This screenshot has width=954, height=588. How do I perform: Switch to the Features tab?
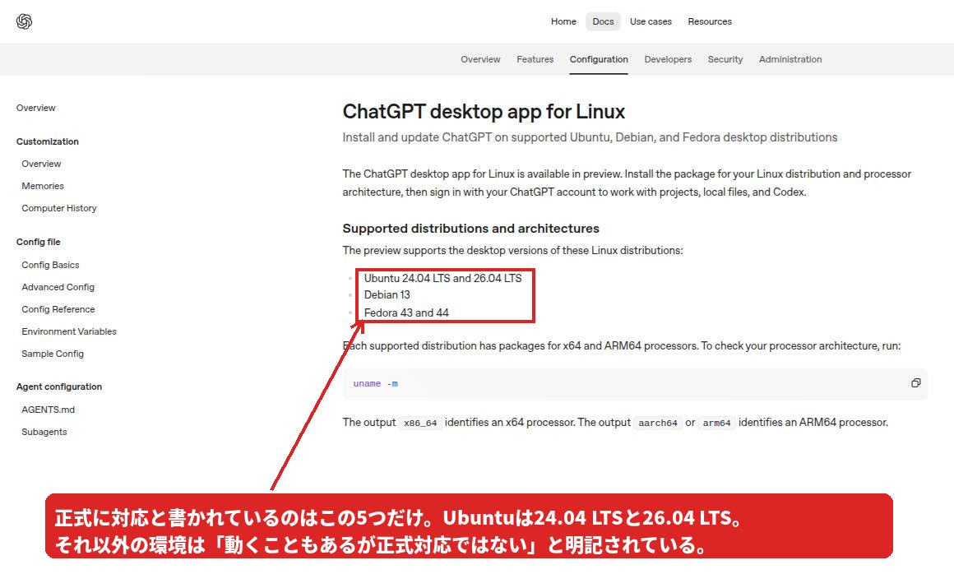click(x=535, y=59)
